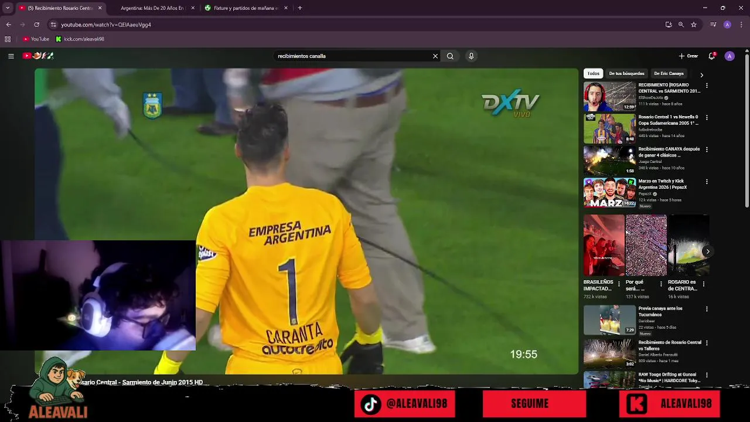Image resolution: width=750 pixels, height=422 pixels.
Task: Open options for Por qué será short
Action: point(661,284)
